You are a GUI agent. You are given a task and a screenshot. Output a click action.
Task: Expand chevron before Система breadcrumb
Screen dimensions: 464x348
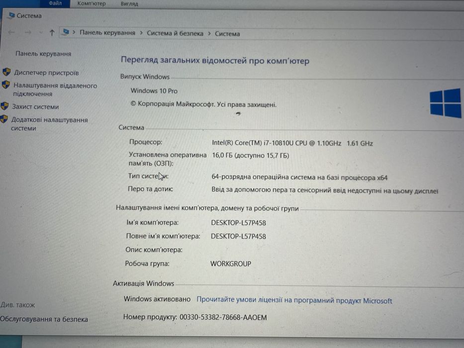click(209, 33)
